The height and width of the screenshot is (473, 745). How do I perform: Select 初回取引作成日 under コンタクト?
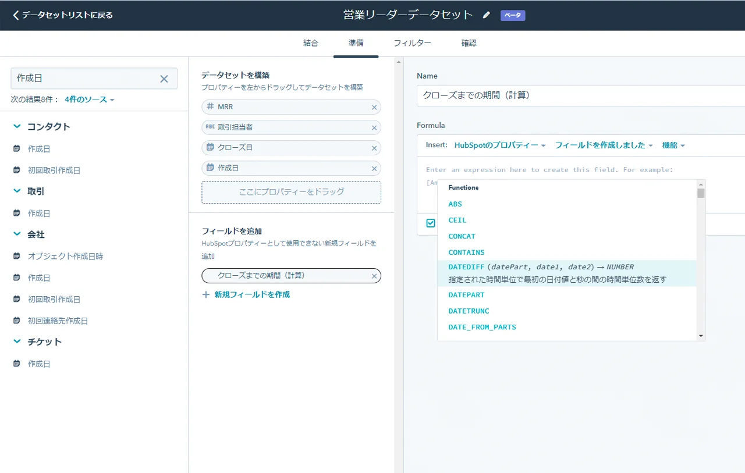[x=54, y=170]
